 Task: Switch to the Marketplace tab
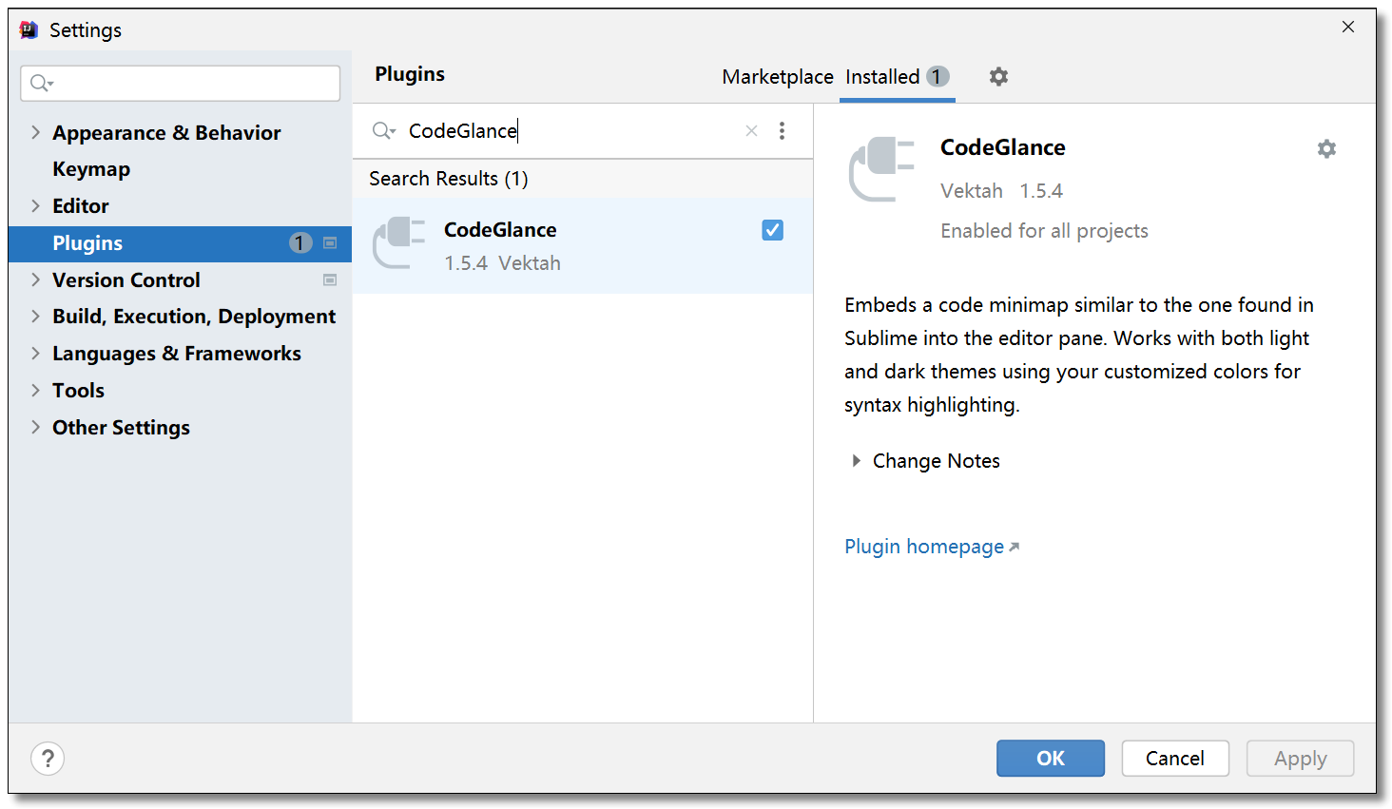pyautogui.click(x=778, y=77)
